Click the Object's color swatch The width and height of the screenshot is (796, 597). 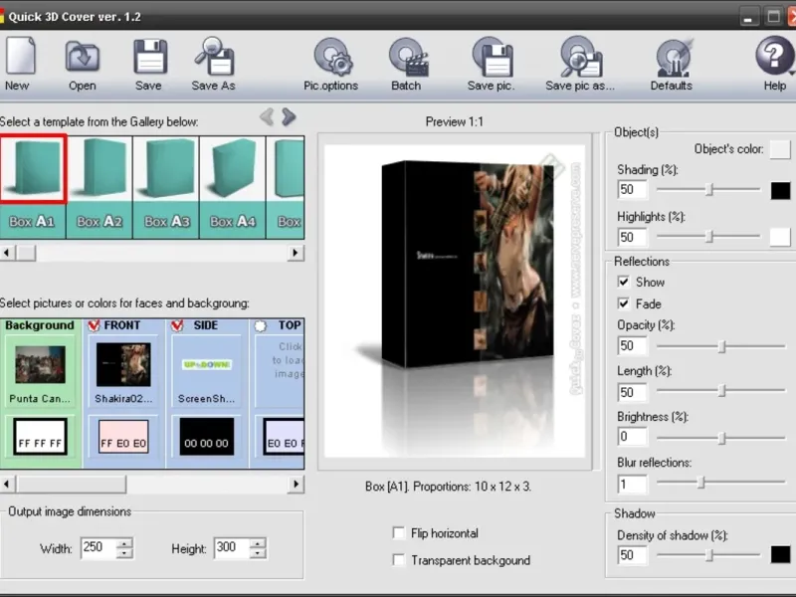780,149
